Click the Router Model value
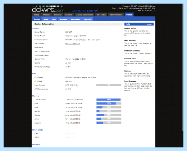Viewport: 187px width, 151px height. click(x=76, y=36)
